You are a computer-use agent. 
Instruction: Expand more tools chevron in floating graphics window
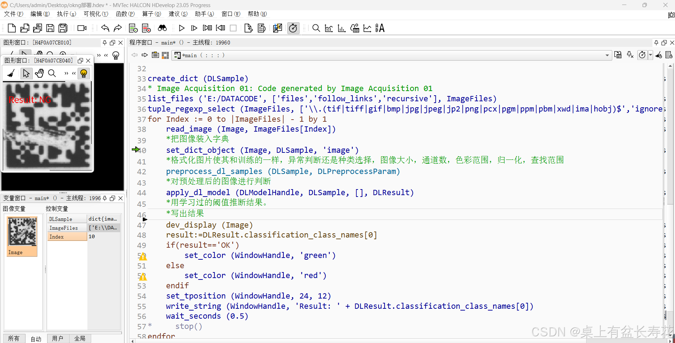pyautogui.click(x=66, y=73)
